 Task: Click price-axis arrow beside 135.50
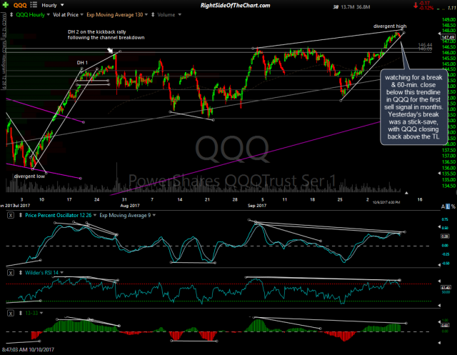coord(440,174)
